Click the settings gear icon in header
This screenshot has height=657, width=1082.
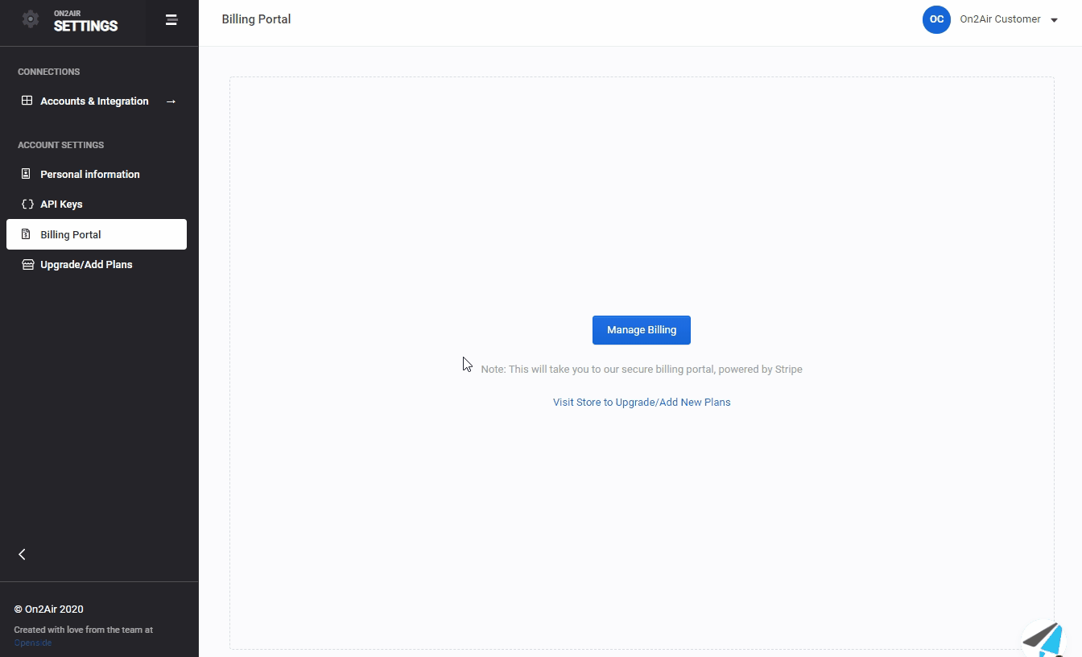(31, 19)
